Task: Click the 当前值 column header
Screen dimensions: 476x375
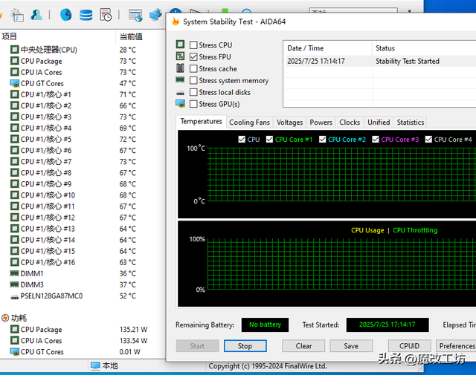Action: [141, 36]
